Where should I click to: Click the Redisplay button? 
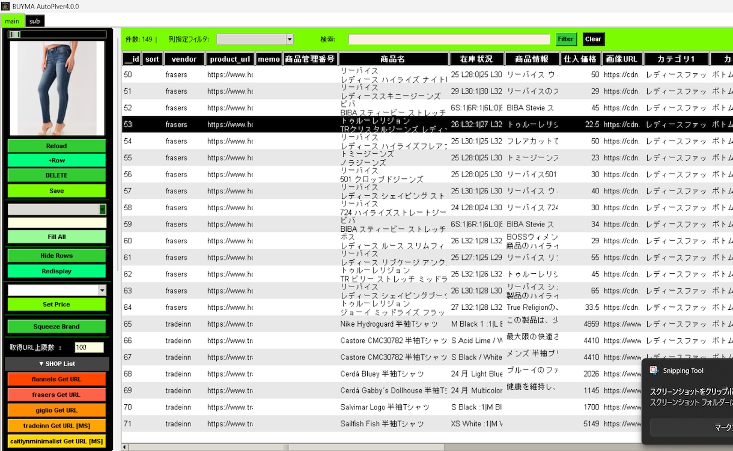click(56, 271)
